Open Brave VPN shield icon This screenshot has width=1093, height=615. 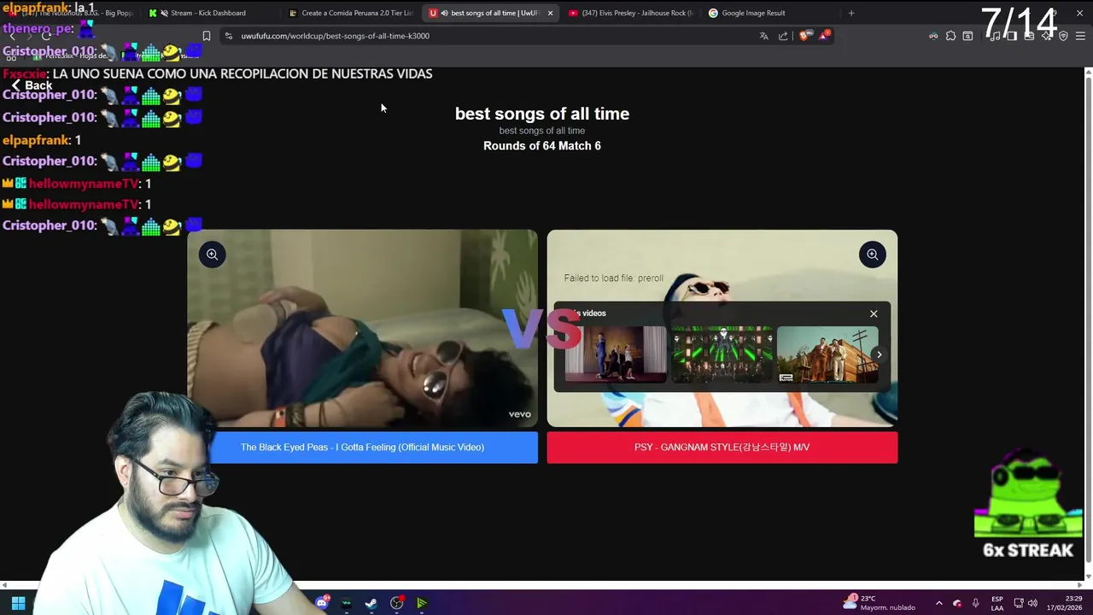[1063, 36]
